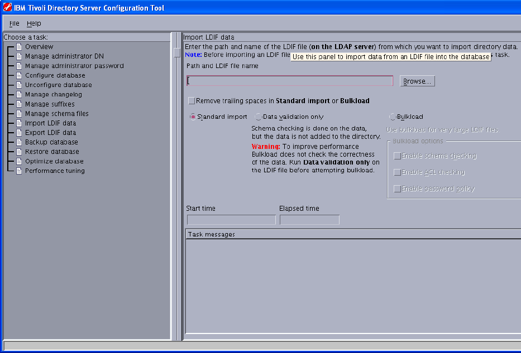Click the Unconfigure database page icon
Image resolution: width=521 pixels, height=353 pixels.
tap(20, 85)
